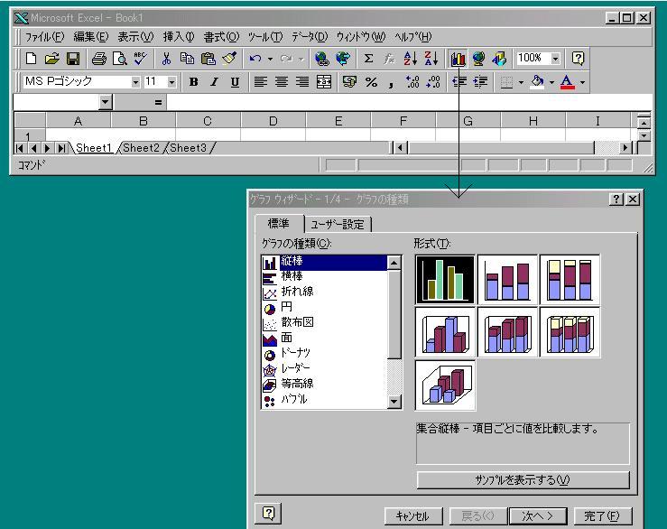Sort ascending A-Z icon
This screenshot has width=667, height=529.
point(411,59)
